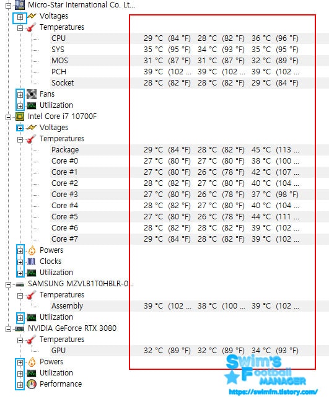Click the waveform icon beside Clocks

32,261
